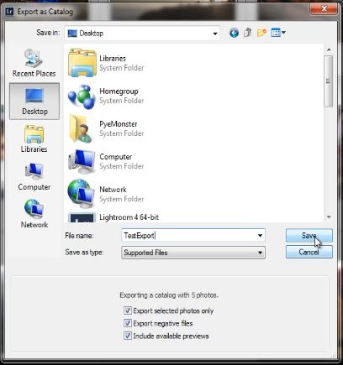Create a new folder
The width and height of the screenshot is (343, 365).
(x=261, y=33)
